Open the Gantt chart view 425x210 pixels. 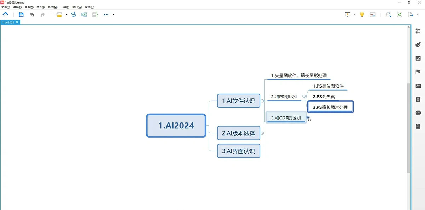pos(373,14)
